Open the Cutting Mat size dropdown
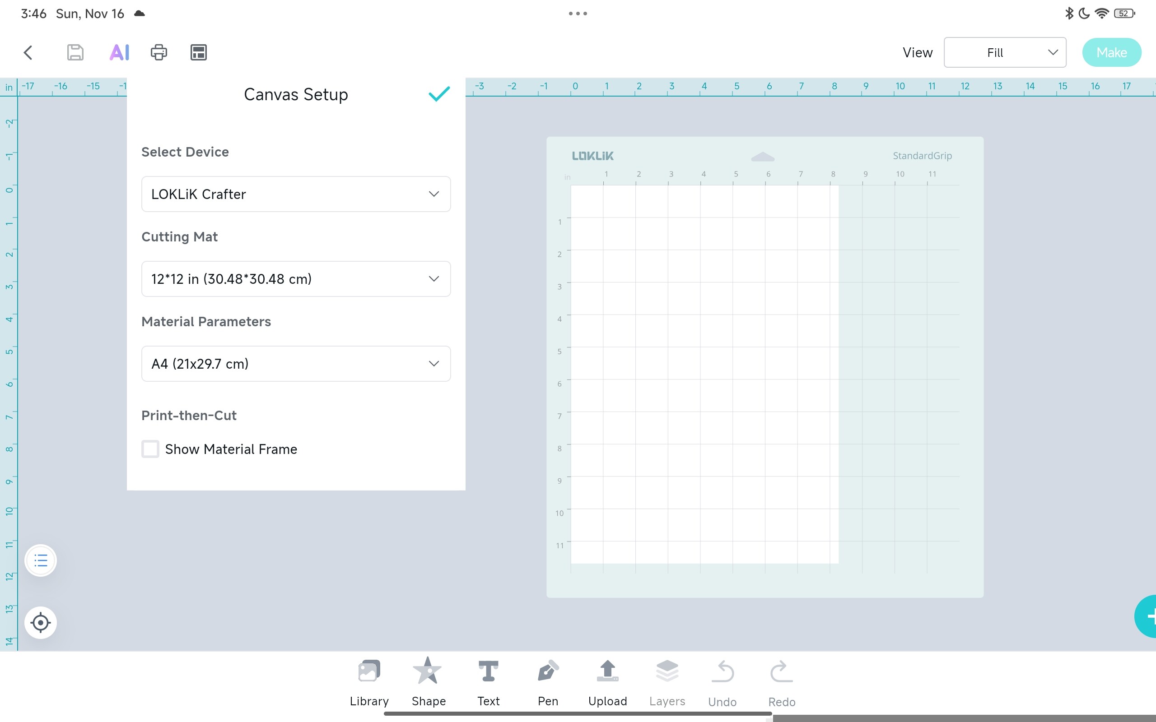 (x=296, y=279)
